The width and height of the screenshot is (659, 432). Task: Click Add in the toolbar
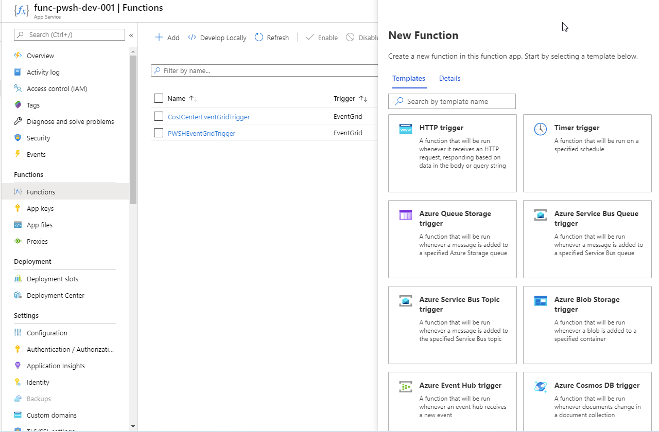click(x=167, y=38)
